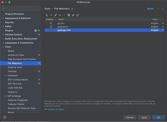
Task: Click the Apply button
Action: click(x=144, y=117)
